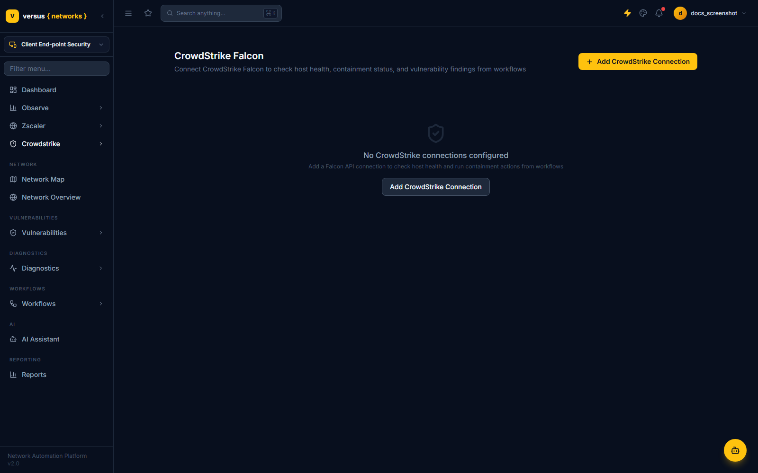
Task: Expand the Zscaler submenu chevron
Action: (101, 126)
